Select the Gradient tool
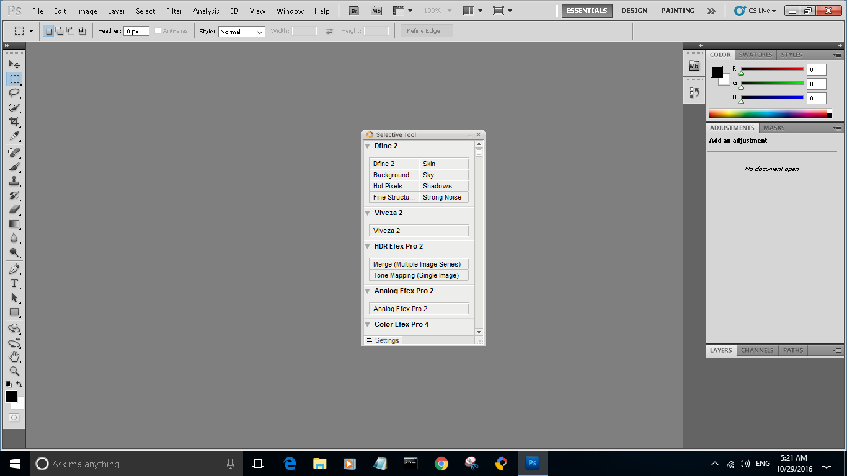 (14, 224)
